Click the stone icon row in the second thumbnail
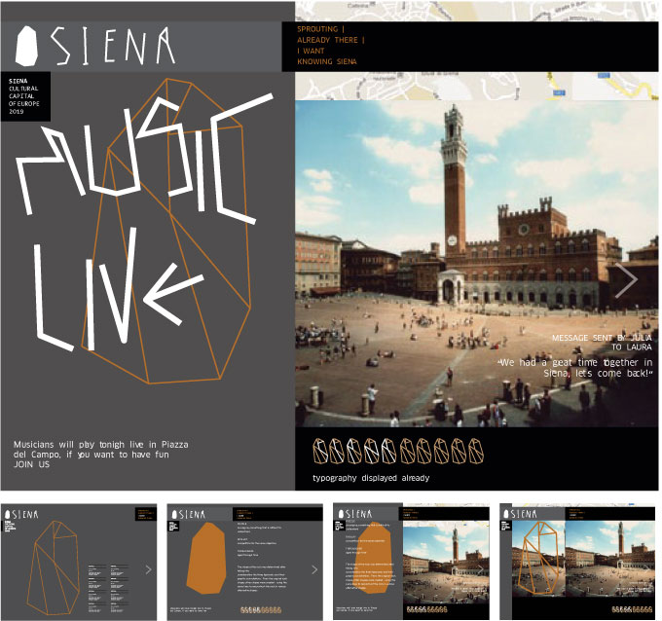 pos(261,609)
